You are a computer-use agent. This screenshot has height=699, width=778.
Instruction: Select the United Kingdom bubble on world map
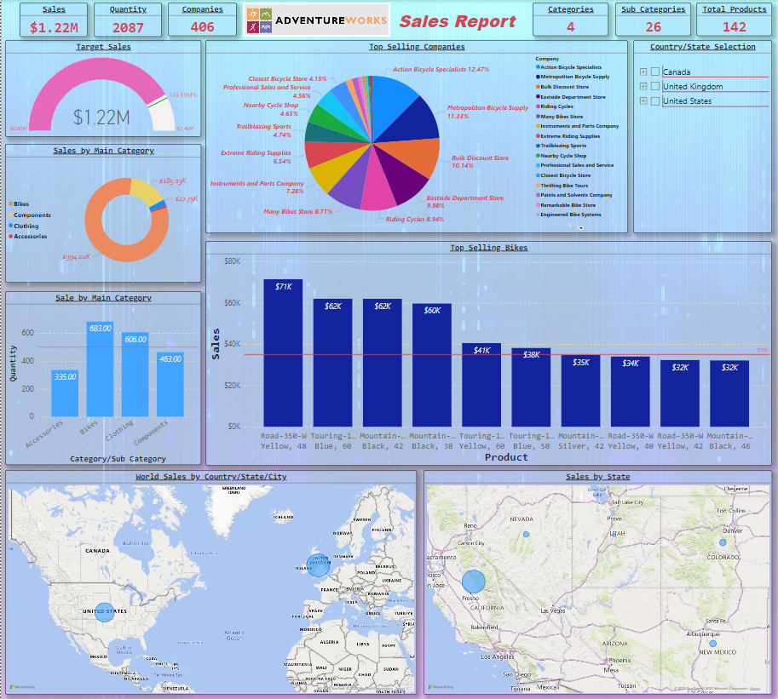point(319,565)
